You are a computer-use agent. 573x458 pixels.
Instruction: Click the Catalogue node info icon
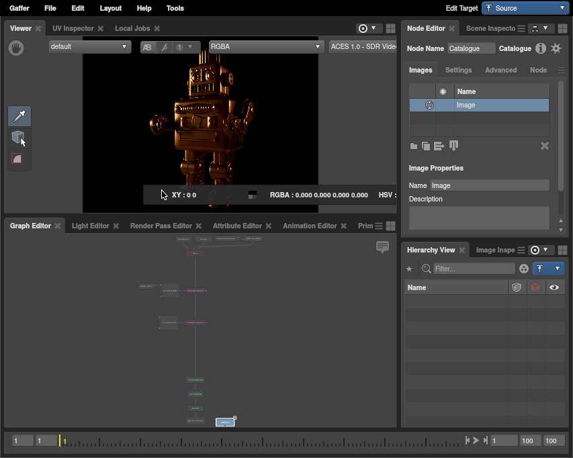541,48
